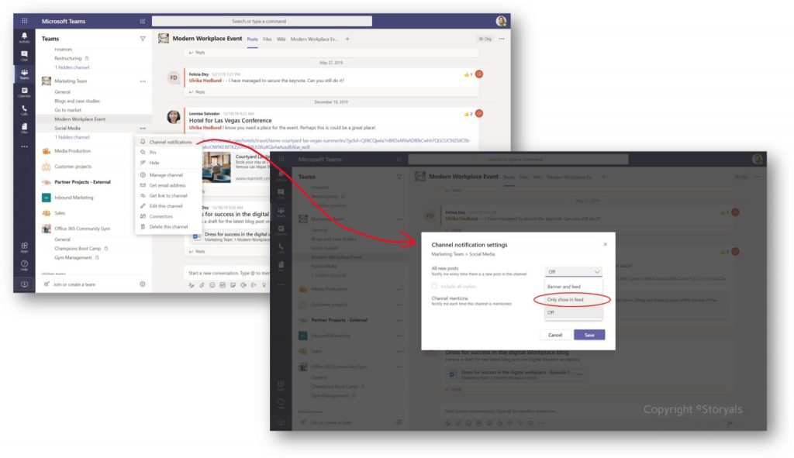Click the GIF icon below the message box

click(x=223, y=284)
